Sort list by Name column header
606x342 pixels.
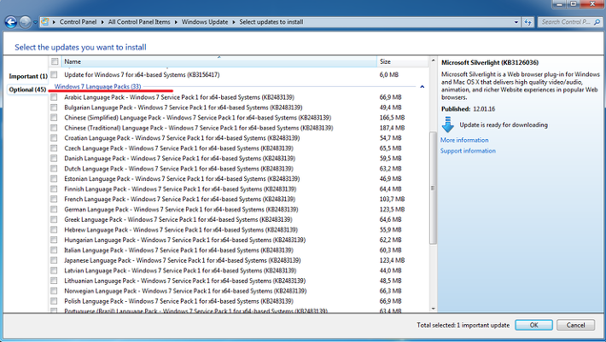pyautogui.click(x=219, y=61)
